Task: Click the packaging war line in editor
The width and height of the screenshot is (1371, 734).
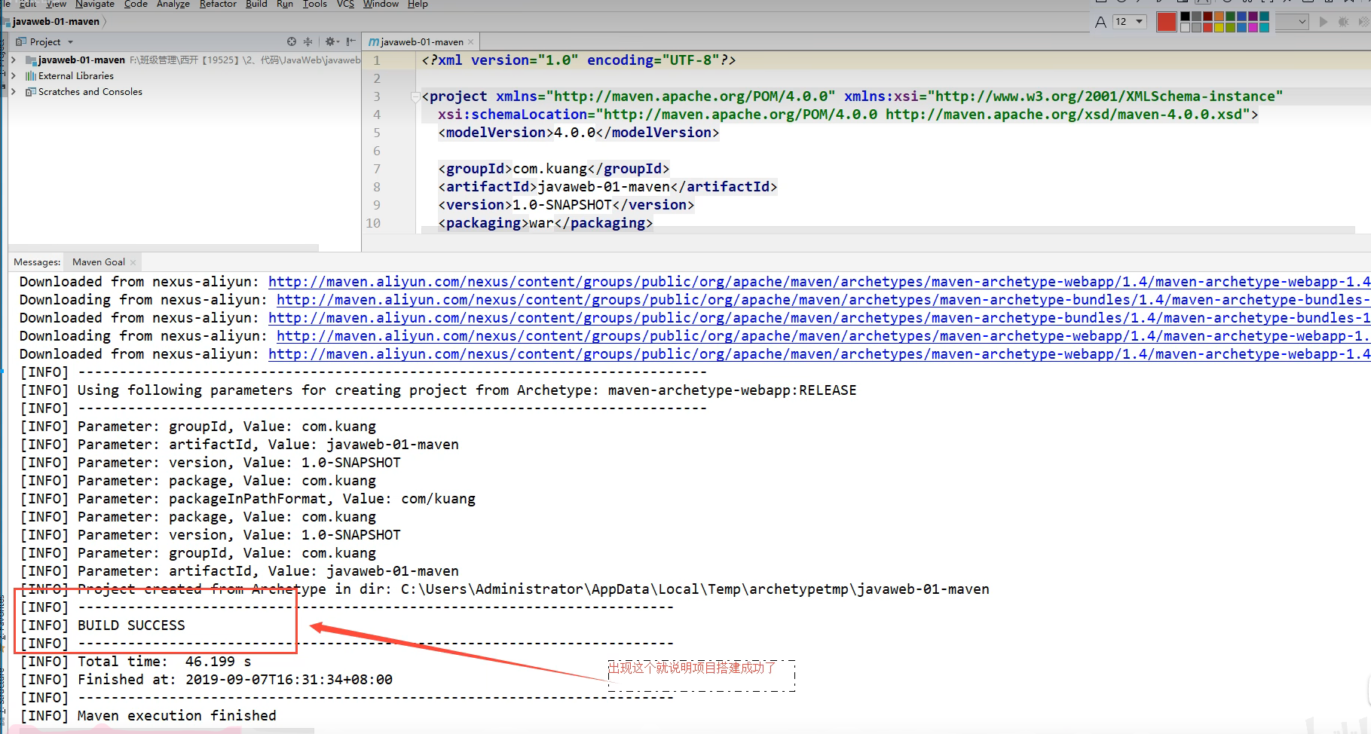Action: (x=546, y=223)
